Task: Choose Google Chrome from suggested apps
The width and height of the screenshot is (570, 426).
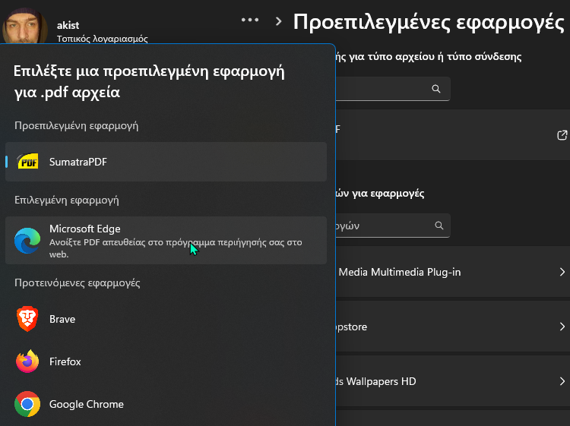Action: tap(166, 404)
